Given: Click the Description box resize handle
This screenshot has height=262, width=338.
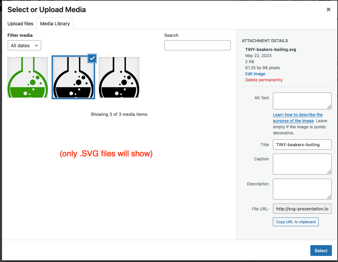Looking at the screenshot, I should coord(329,197).
